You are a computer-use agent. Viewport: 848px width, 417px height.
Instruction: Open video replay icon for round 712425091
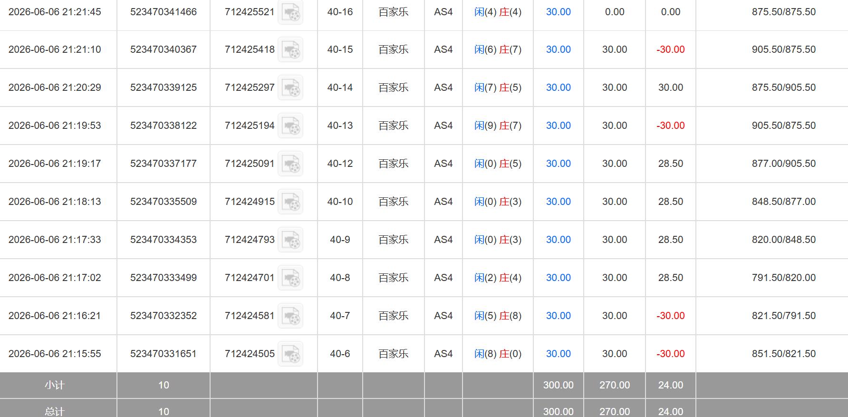click(290, 164)
